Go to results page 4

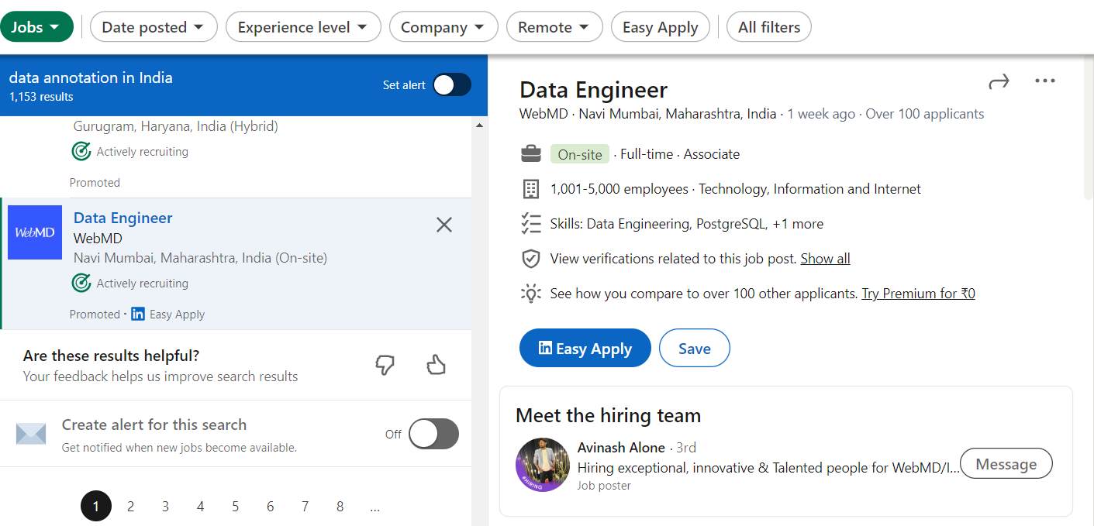coord(201,507)
